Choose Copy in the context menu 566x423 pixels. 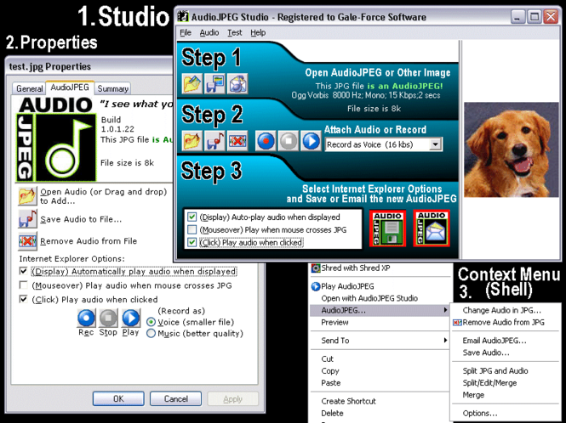(380, 371)
